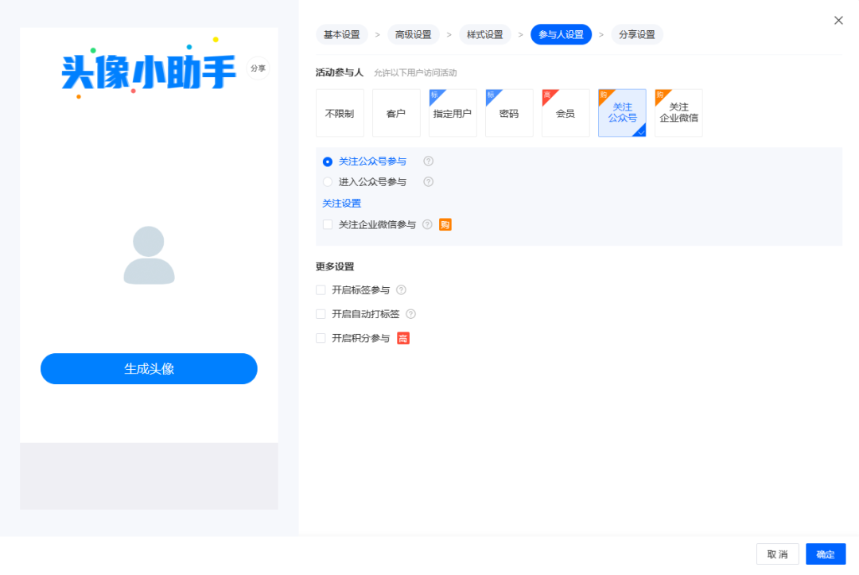
Task: Click help icon beside 开启标签参与
Action: click(x=401, y=289)
